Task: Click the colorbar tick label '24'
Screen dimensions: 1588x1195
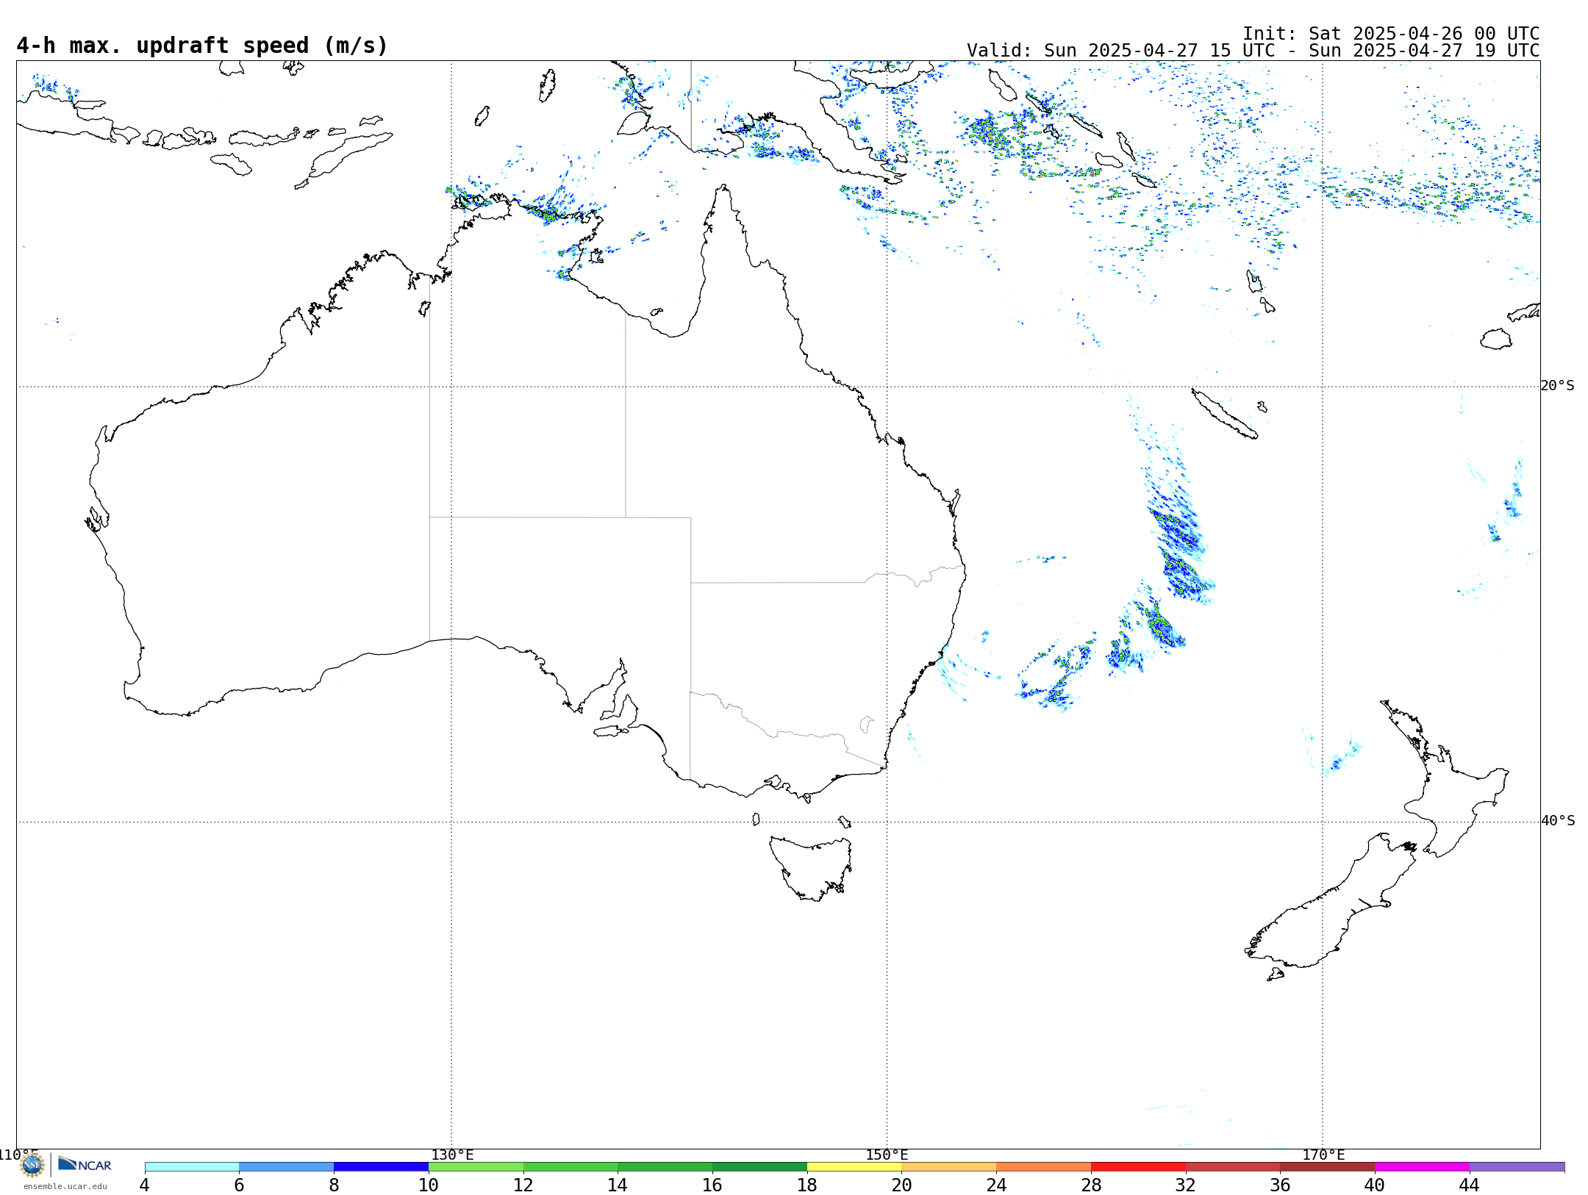Action: pyautogui.click(x=996, y=1185)
